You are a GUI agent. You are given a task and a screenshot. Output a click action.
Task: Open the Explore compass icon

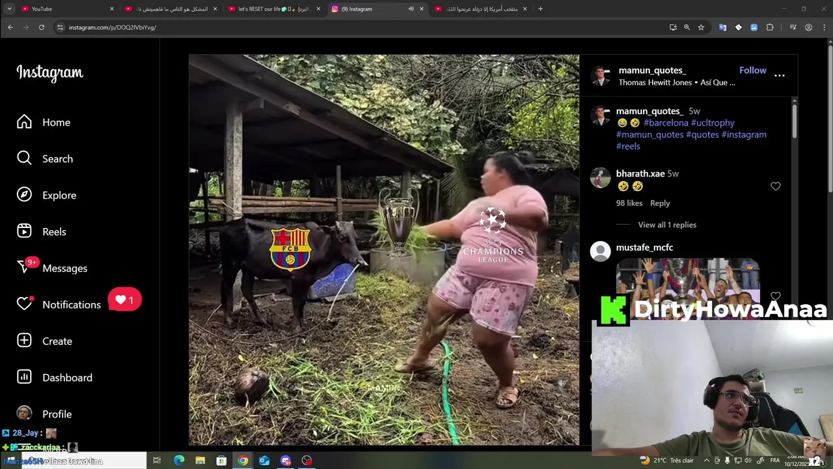pyautogui.click(x=24, y=195)
